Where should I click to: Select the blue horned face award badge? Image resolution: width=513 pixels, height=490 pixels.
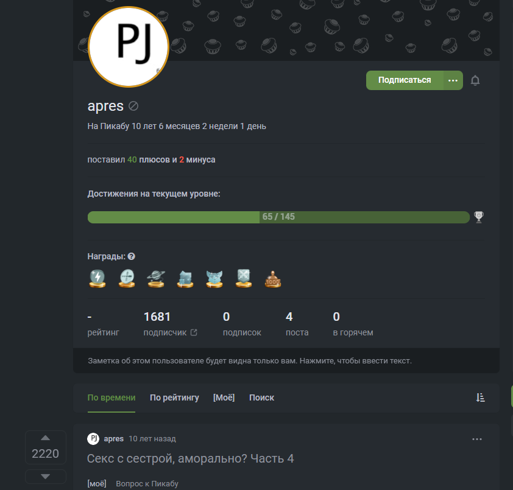pos(214,279)
